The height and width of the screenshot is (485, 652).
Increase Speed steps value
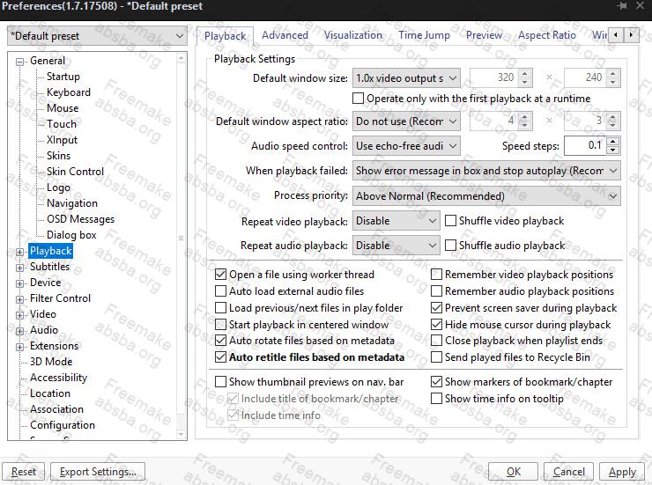[x=613, y=141]
